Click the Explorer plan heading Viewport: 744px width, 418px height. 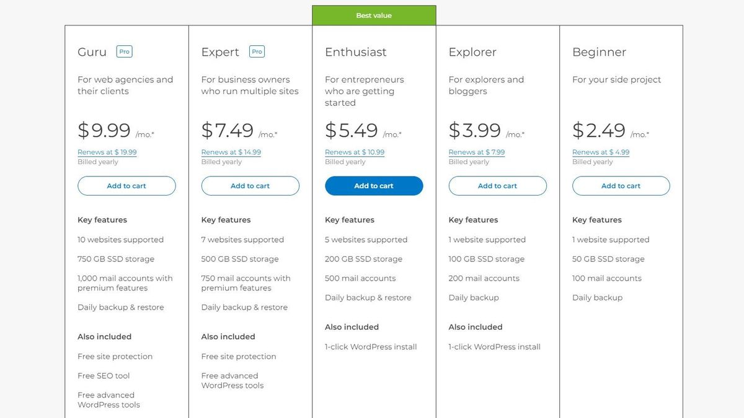pyautogui.click(x=472, y=53)
